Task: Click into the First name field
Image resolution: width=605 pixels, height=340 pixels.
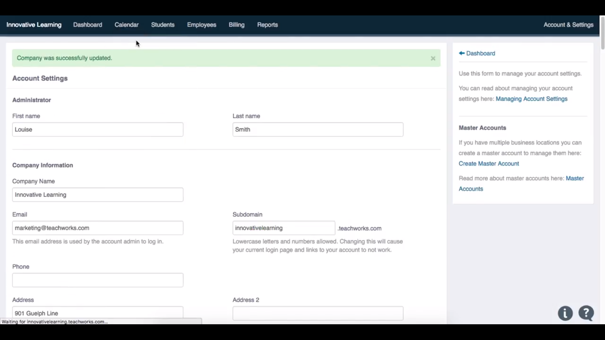Action: pyautogui.click(x=98, y=129)
